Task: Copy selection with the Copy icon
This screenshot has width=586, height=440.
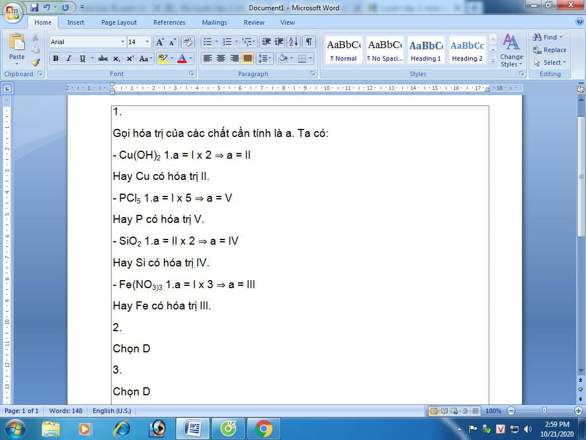Action: tap(35, 50)
